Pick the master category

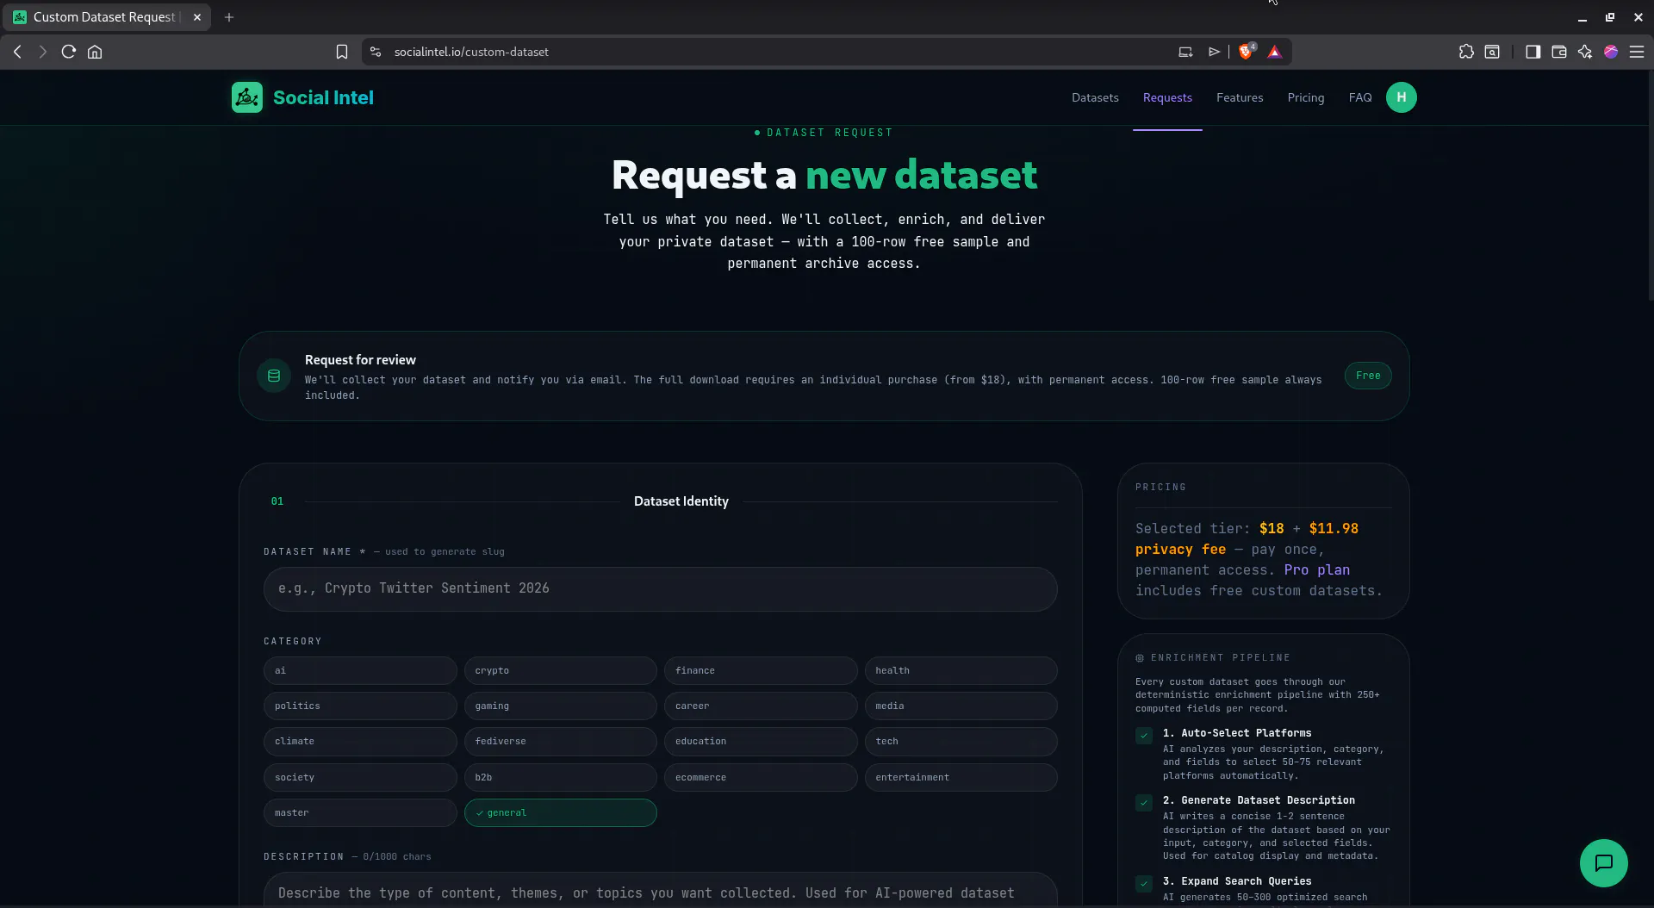pyautogui.click(x=360, y=812)
